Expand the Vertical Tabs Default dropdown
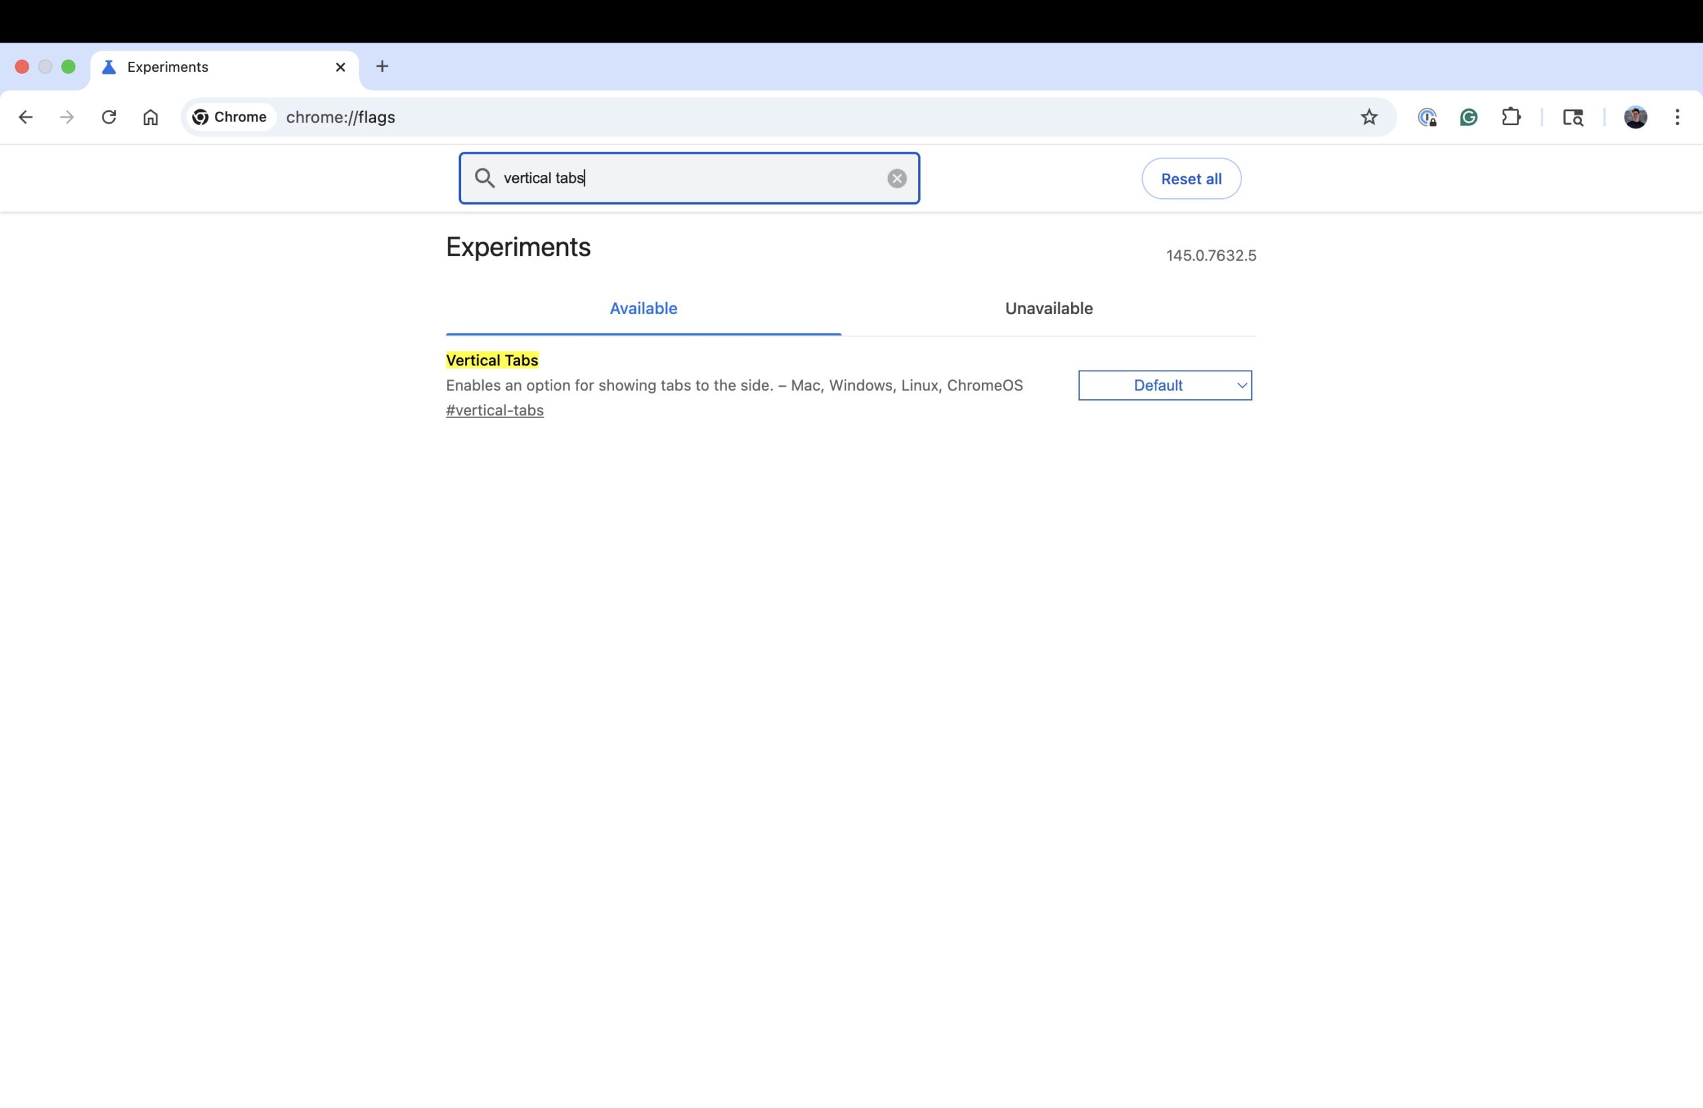The image size is (1703, 1108). [1165, 385]
